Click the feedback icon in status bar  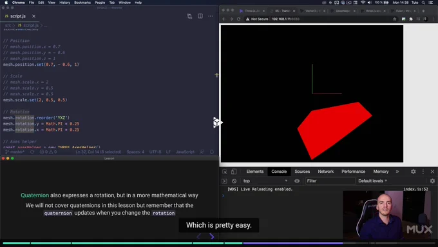click(x=202, y=152)
